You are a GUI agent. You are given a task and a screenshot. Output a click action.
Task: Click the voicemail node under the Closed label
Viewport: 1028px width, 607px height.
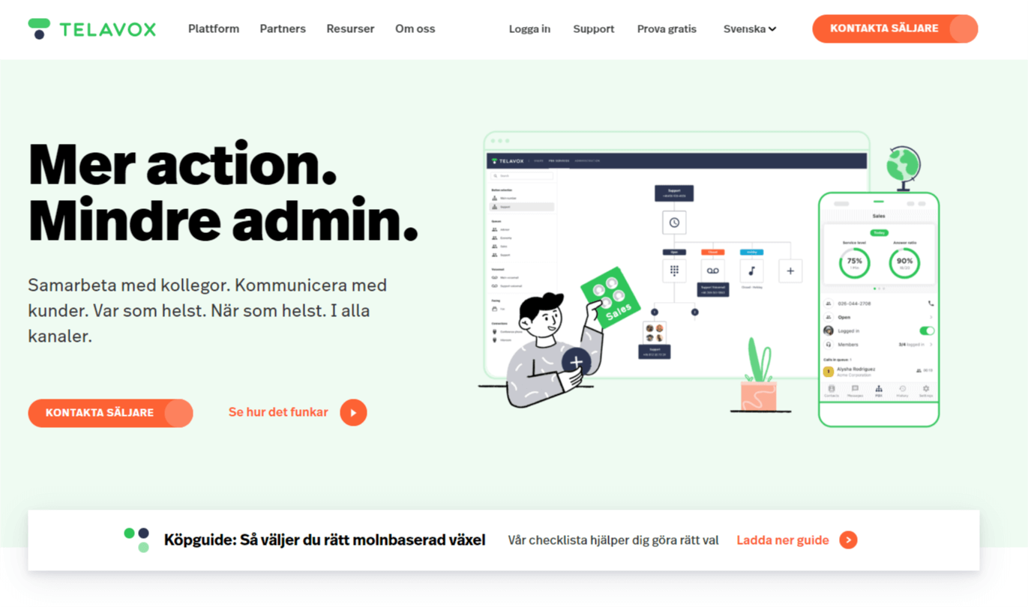(712, 271)
